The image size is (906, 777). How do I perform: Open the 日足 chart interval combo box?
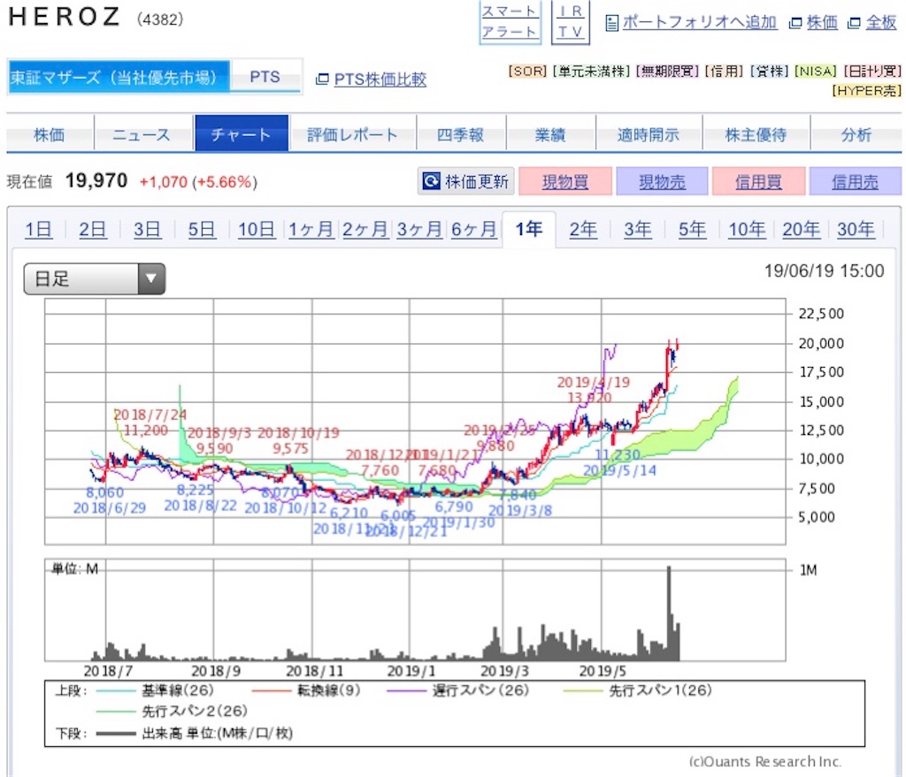tap(94, 278)
